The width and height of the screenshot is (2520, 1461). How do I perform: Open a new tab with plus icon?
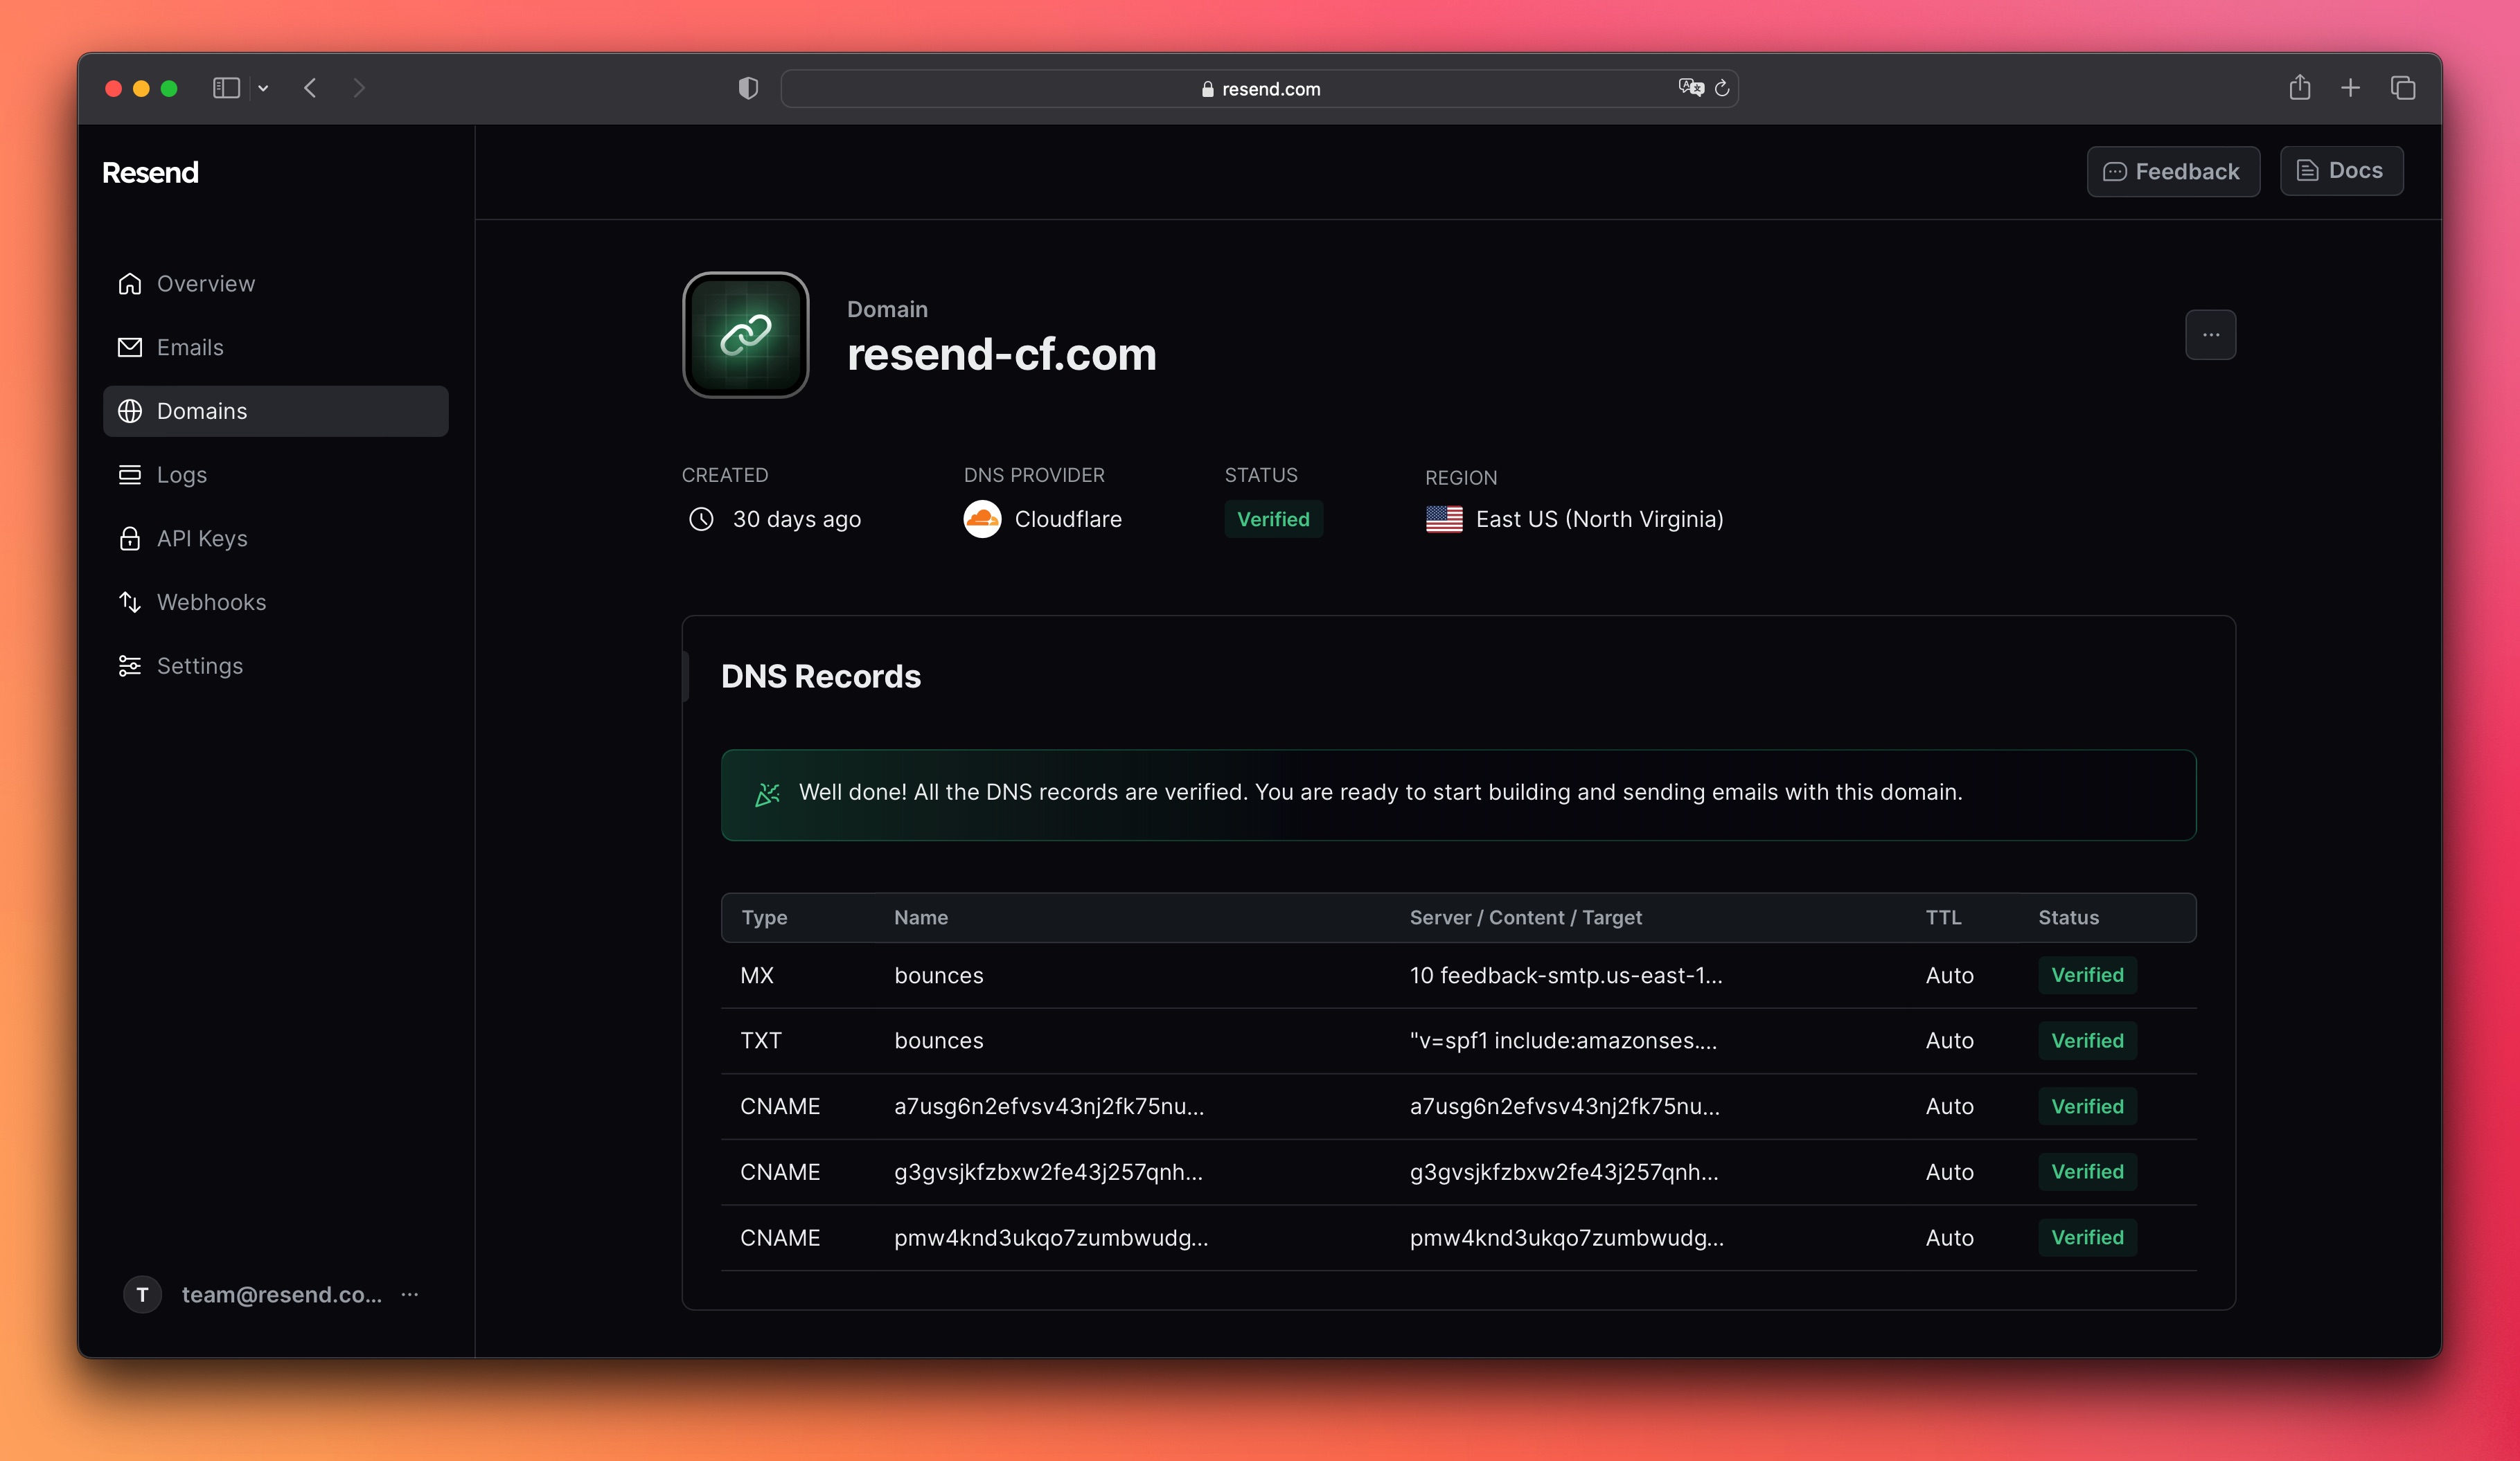tap(2350, 88)
